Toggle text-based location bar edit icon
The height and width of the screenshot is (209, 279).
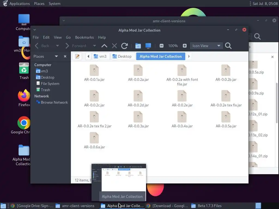click(77, 56)
